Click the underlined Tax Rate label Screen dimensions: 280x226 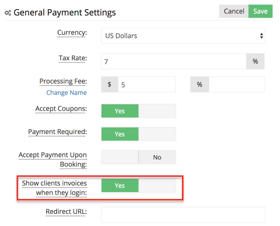pos(72,58)
